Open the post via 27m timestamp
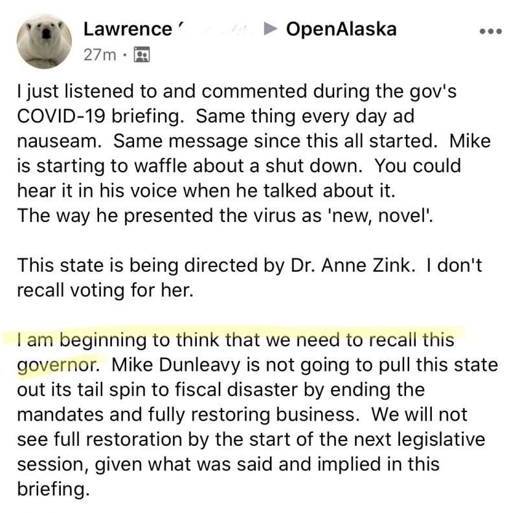 click(100, 54)
